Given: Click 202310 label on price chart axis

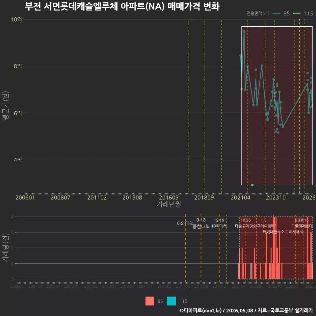Looking at the screenshot, I should [x=276, y=197].
